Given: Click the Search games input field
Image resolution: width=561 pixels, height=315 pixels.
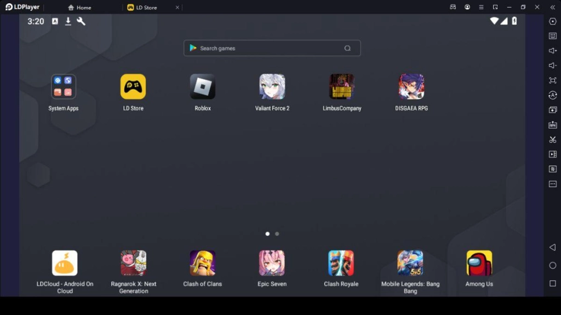Looking at the screenshot, I should pos(272,48).
